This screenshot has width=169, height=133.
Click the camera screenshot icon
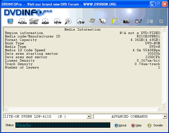[126, 21]
